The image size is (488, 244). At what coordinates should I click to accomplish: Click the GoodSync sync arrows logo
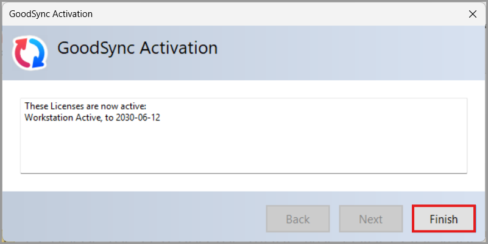pos(30,52)
